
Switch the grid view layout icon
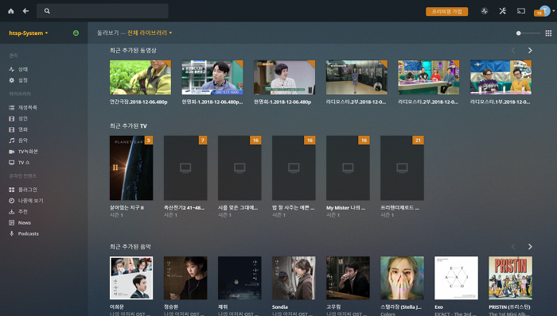pyautogui.click(x=548, y=33)
